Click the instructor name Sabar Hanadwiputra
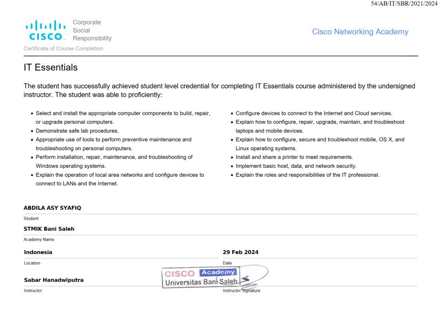The width and height of the screenshot is (442, 312). (x=54, y=280)
